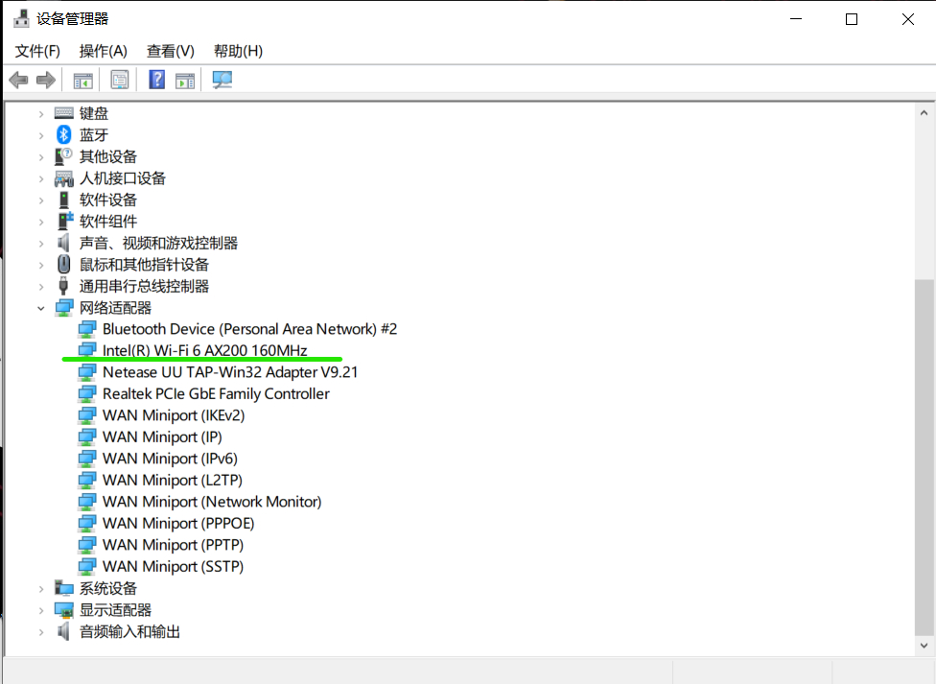Click the 其他设备 category icon
Viewport: 936px width, 684px height.
tap(64, 156)
